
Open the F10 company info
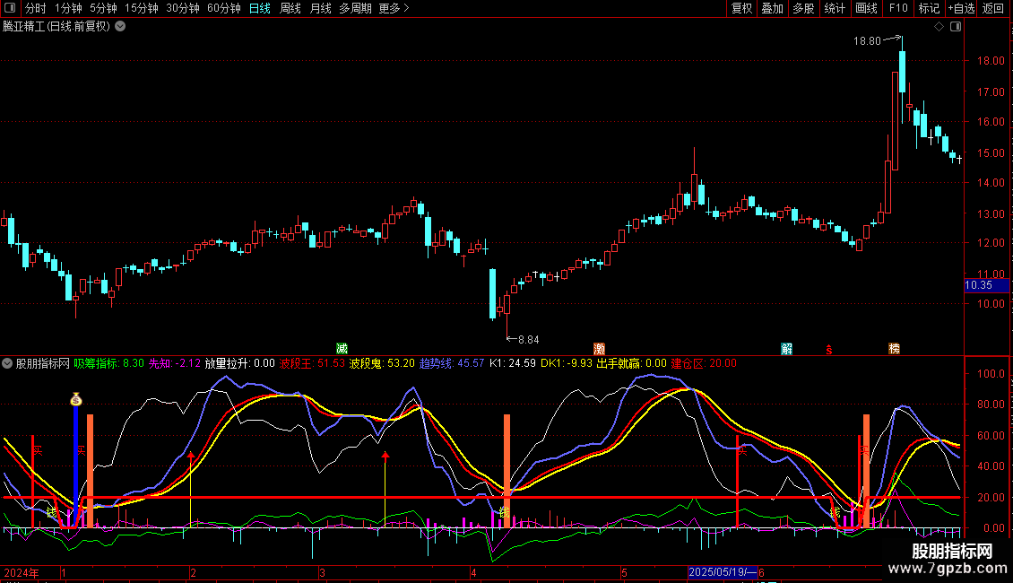(898, 8)
